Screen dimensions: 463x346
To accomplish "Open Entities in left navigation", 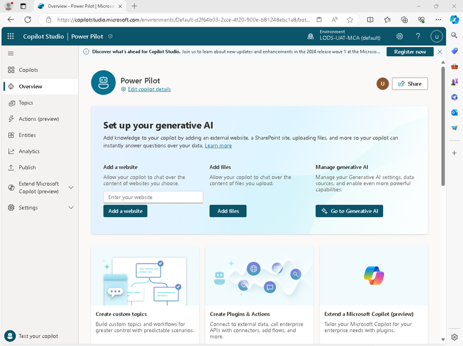I will coord(39,135).
